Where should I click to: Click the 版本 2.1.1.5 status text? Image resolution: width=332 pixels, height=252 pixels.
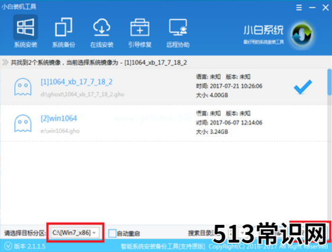pos(30,246)
